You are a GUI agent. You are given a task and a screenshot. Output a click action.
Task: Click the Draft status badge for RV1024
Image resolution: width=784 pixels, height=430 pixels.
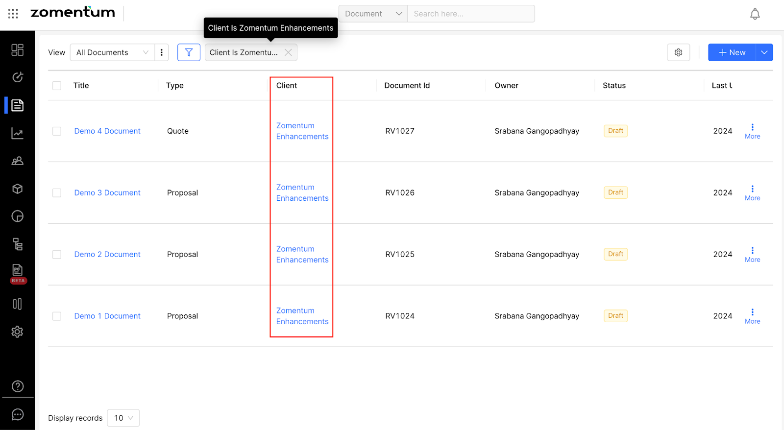[616, 316]
